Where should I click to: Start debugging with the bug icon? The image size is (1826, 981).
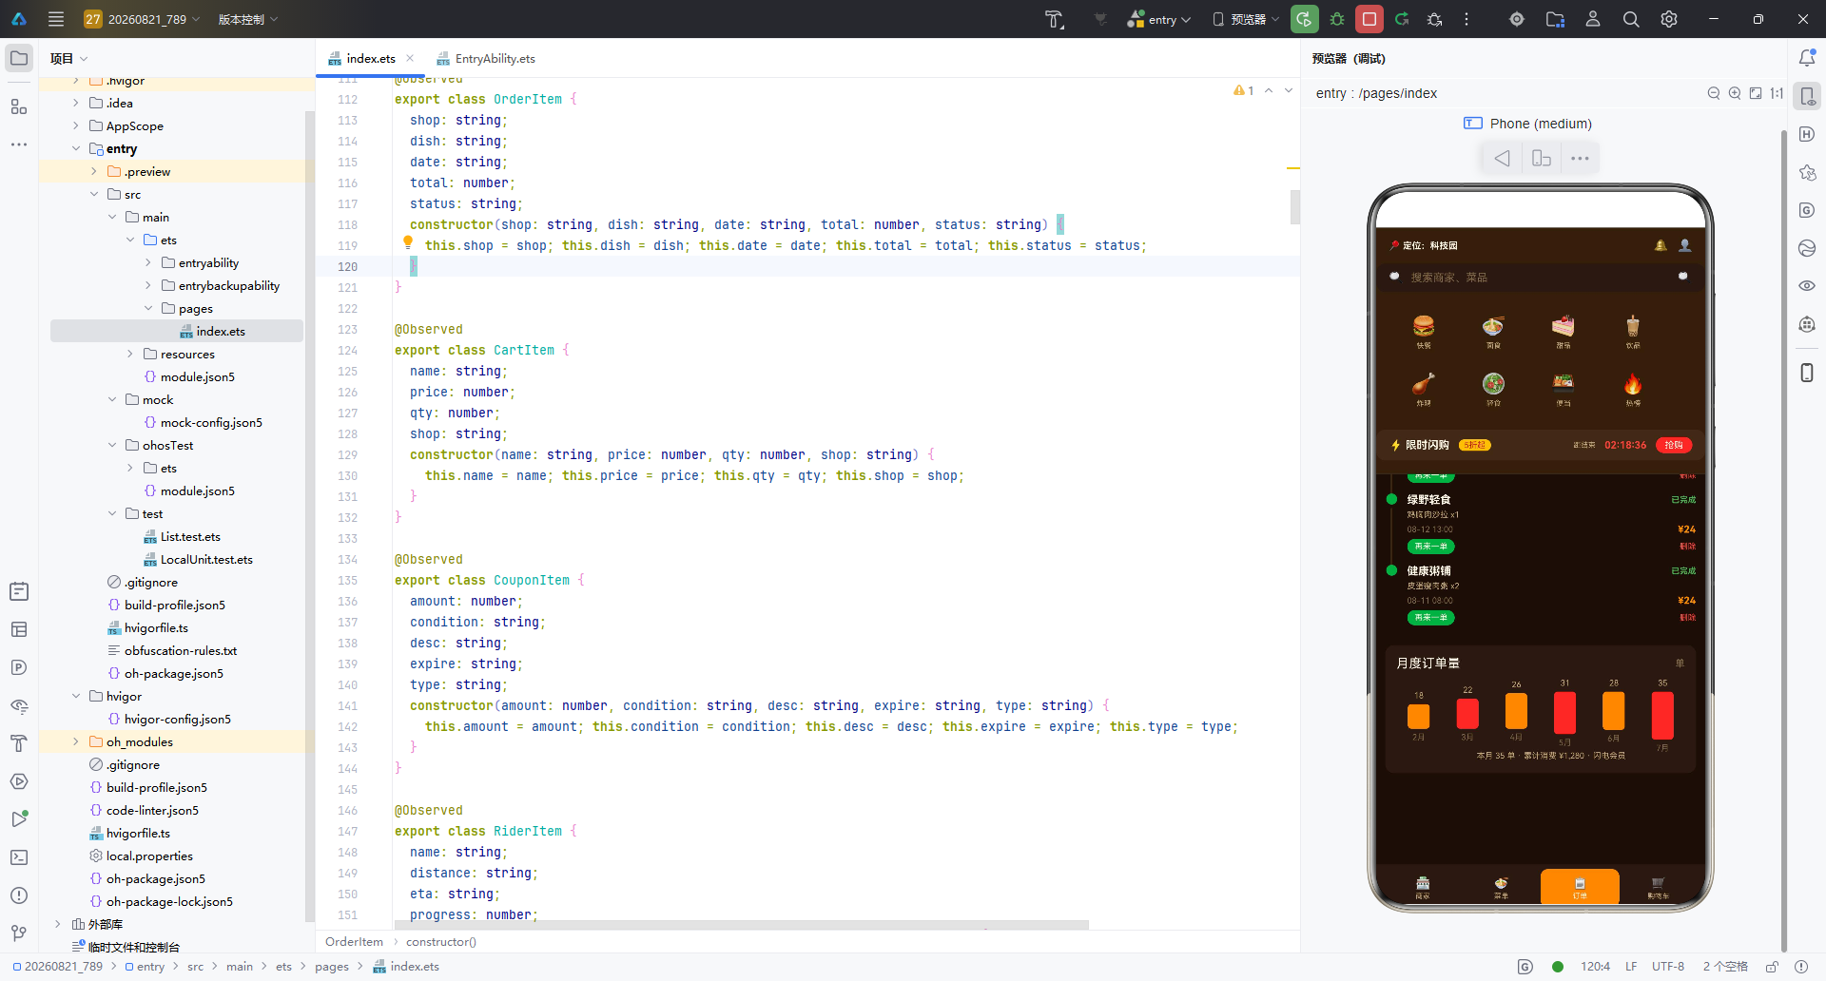1337,19
